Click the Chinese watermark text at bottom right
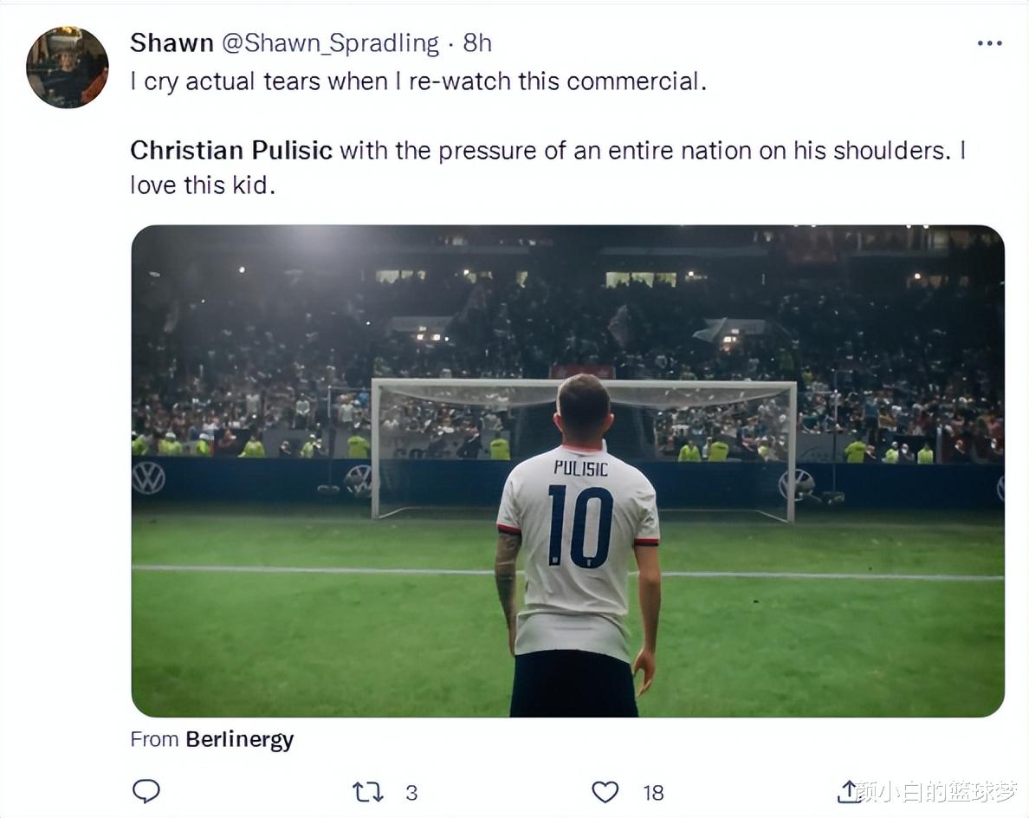 coord(937,790)
